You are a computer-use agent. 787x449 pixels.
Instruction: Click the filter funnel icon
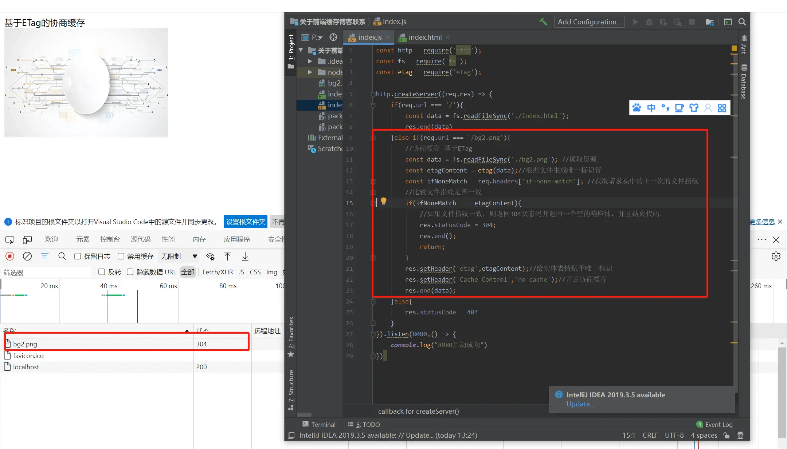click(45, 257)
